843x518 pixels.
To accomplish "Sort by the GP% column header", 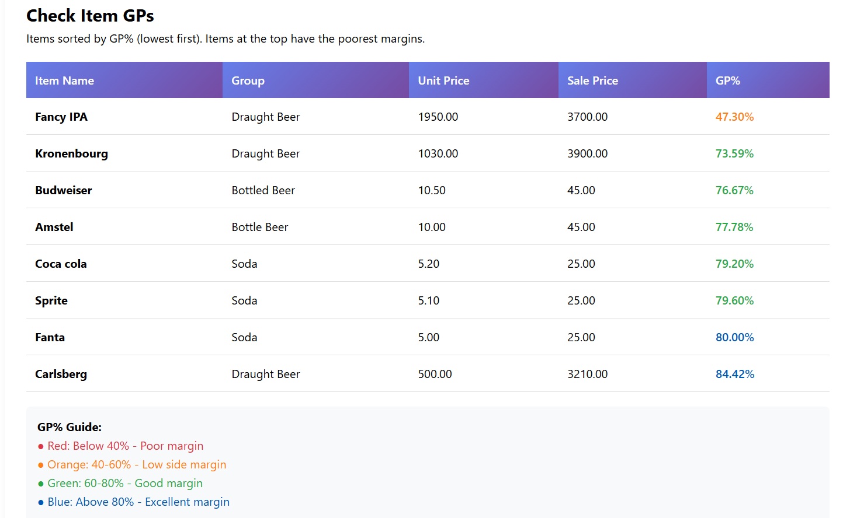I will pos(727,80).
